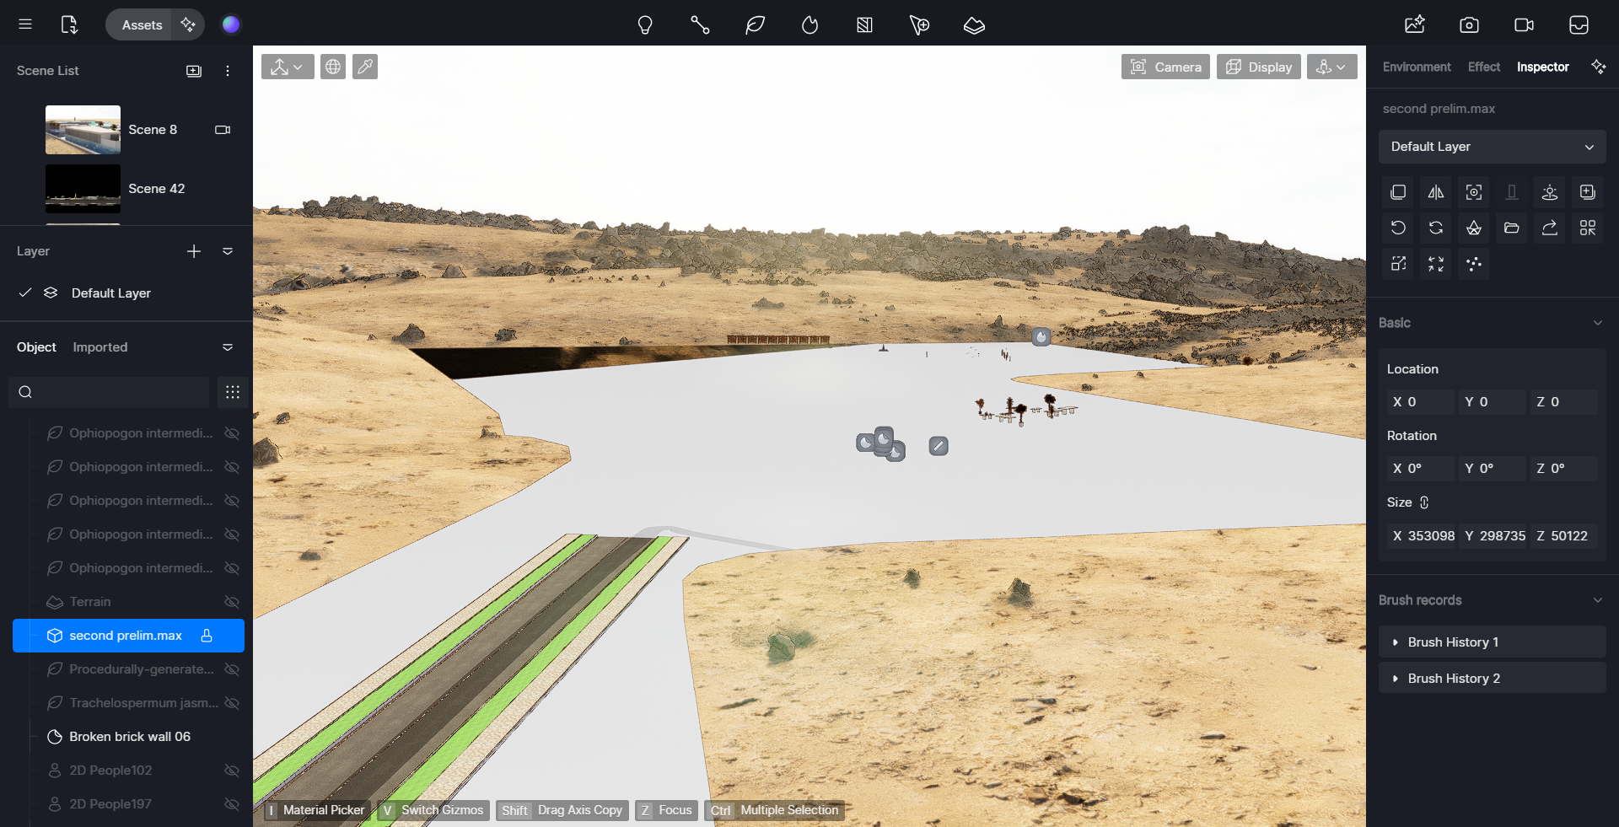1619x827 pixels.
Task: Click the import file icon
Action: pos(69,24)
